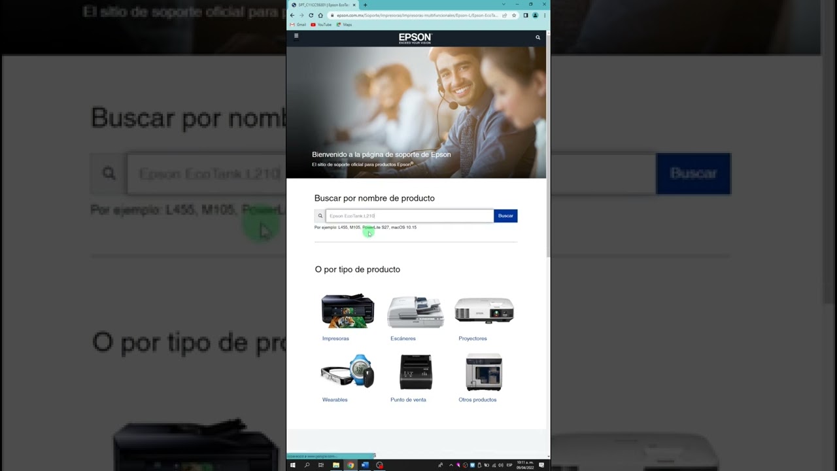
Task: Click the product name search field
Action: click(x=409, y=216)
